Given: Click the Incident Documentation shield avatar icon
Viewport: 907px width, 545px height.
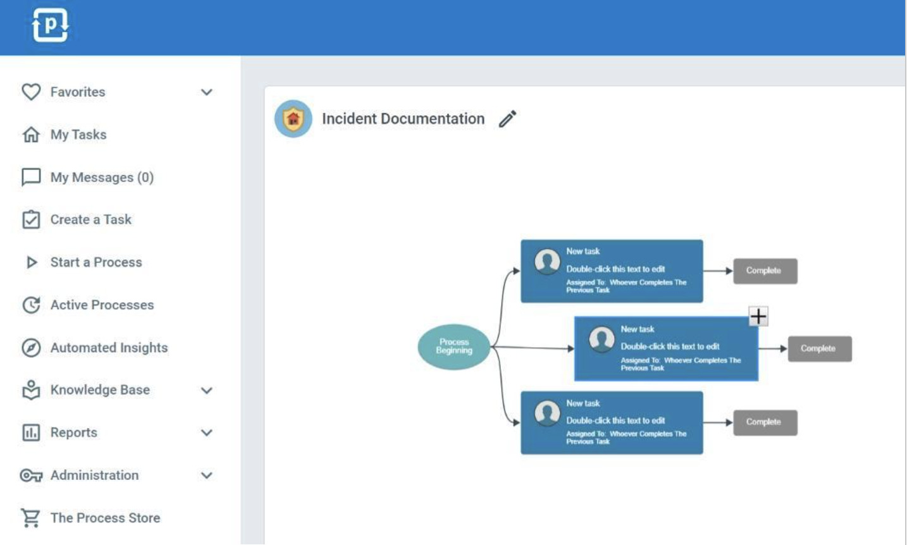Looking at the screenshot, I should tap(293, 119).
